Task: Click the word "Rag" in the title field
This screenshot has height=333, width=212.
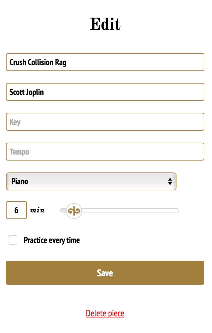Action: (61, 62)
